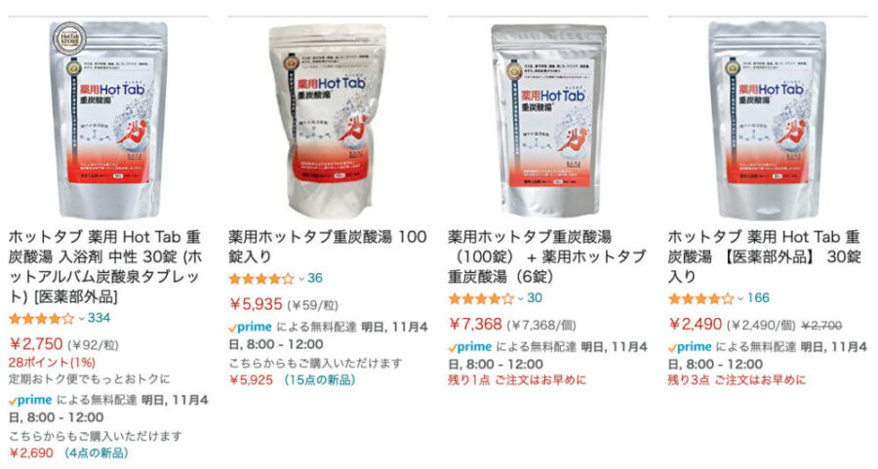Open title 薬用ホットタブ重炭酸湯（100錠）+ 6錠 bundle
This screenshot has height=469, width=878.
pyautogui.click(x=547, y=256)
